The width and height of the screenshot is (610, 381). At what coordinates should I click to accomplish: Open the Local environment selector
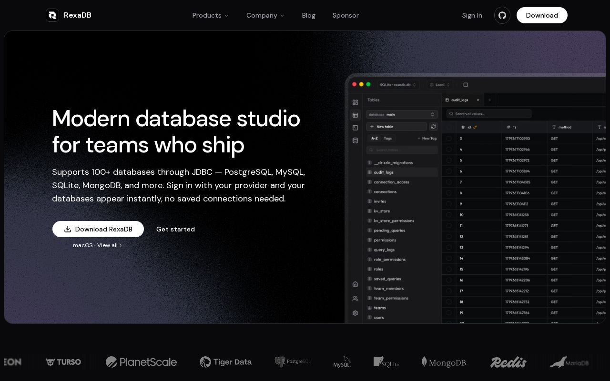pos(439,85)
